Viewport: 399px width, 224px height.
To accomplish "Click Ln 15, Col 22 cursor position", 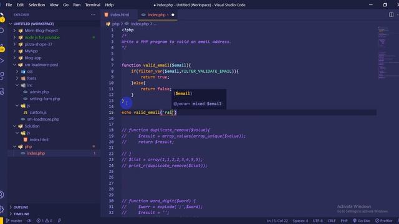I will click(277, 221).
